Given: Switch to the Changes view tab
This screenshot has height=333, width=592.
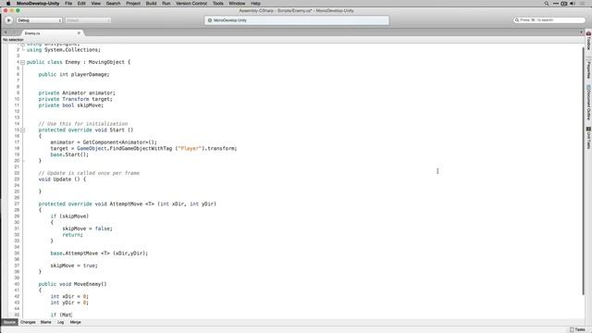Looking at the screenshot, I should coord(28,322).
